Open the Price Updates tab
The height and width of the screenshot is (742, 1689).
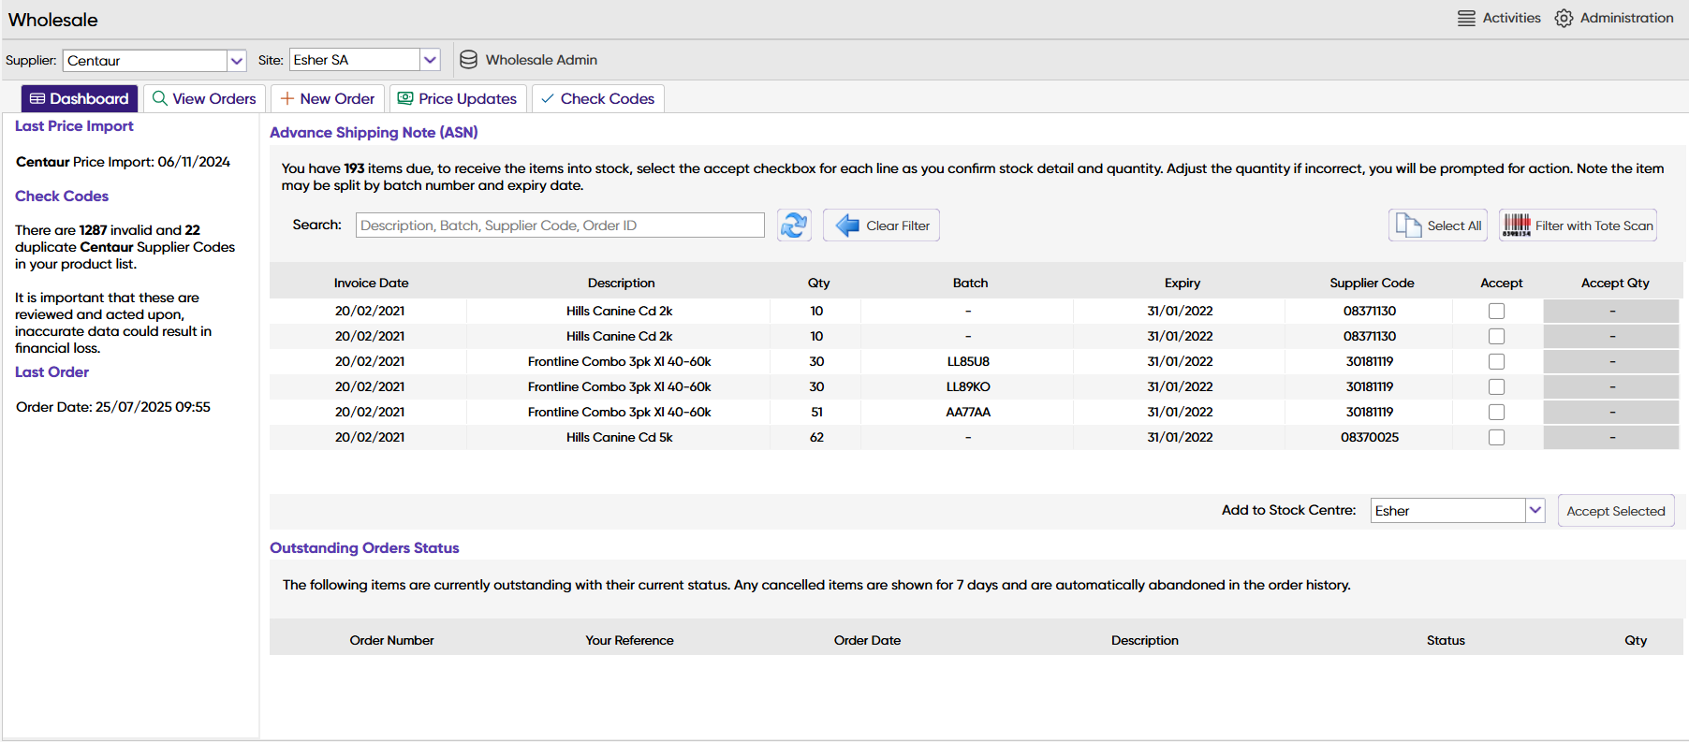457,99
